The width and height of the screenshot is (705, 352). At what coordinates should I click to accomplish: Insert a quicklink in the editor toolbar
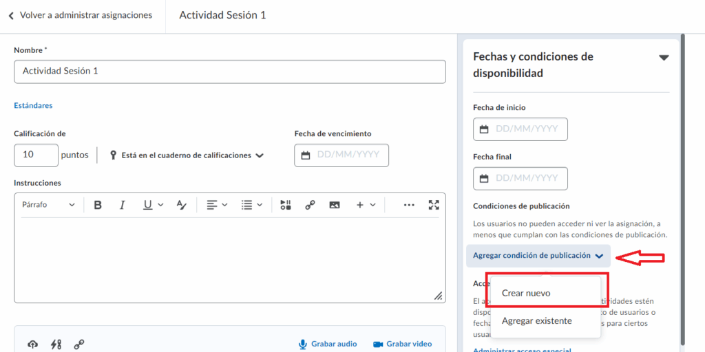coord(310,205)
